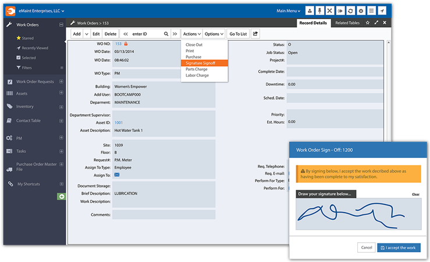Click the share/export icon beside Go To List
The image size is (430, 262).
pos(255,34)
